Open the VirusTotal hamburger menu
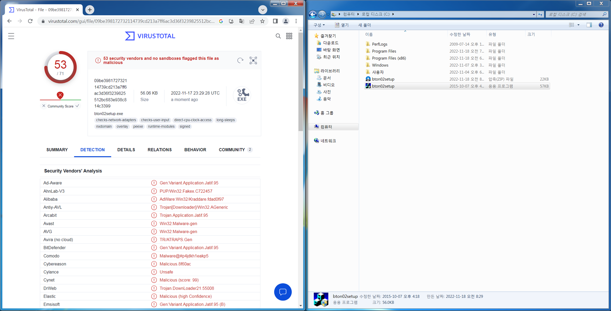Viewport: 611px width, 311px height. (x=11, y=36)
